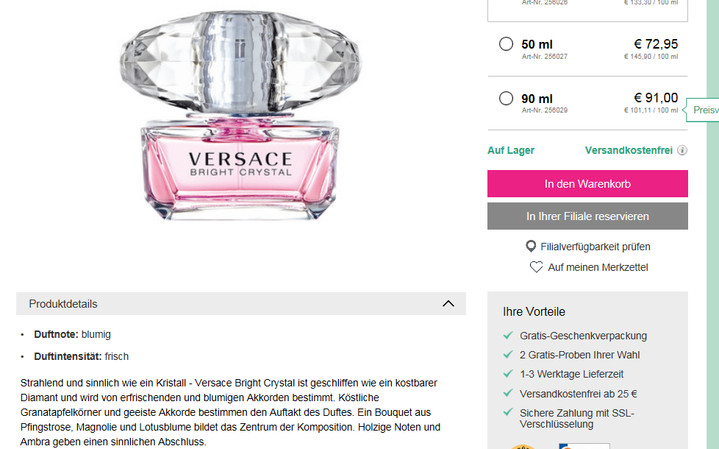Click the checkmark icon by Versandkostenfrei ab 25 €
Image resolution: width=719 pixels, height=449 pixels.
(507, 394)
